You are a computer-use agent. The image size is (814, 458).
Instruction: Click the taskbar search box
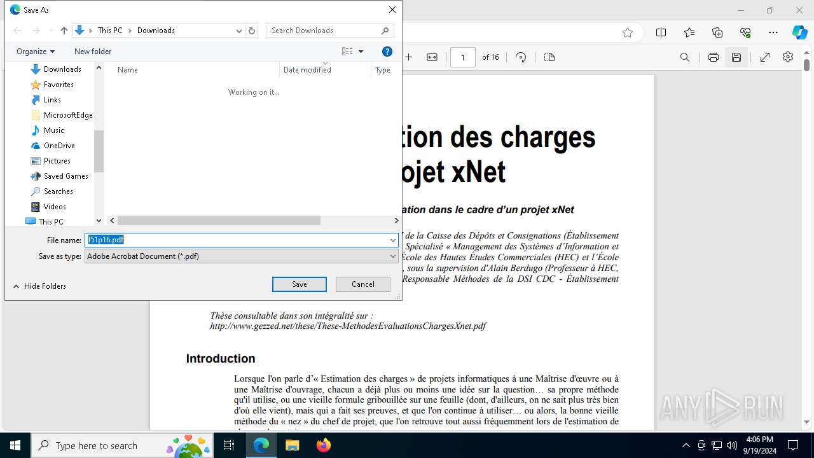click(121, 445)
